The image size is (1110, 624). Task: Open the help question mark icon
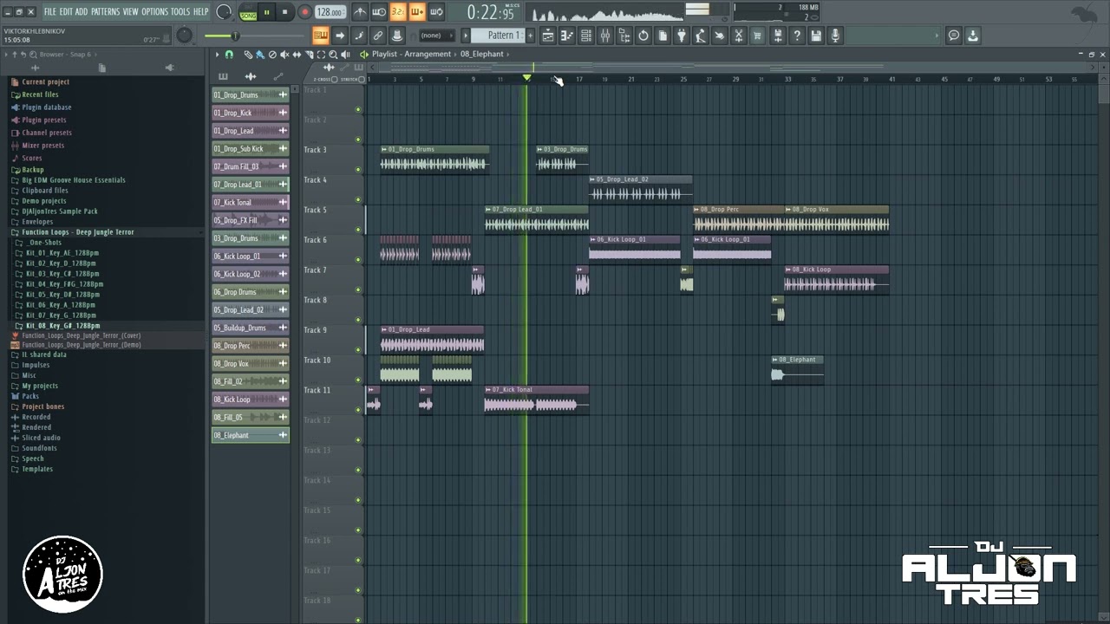coord(797,36)
